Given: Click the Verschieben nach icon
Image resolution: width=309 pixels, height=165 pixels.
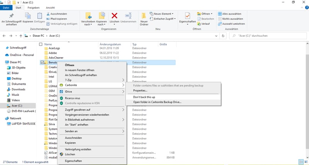Looking at the screenshot, I should click(88, 16).
